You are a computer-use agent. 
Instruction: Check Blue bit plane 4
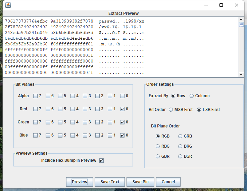click(72, 135)
